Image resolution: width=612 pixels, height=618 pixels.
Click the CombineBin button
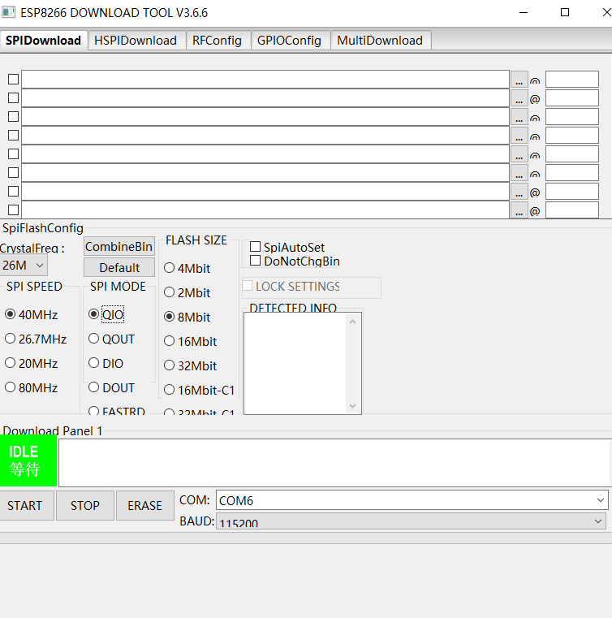[119, 247]
